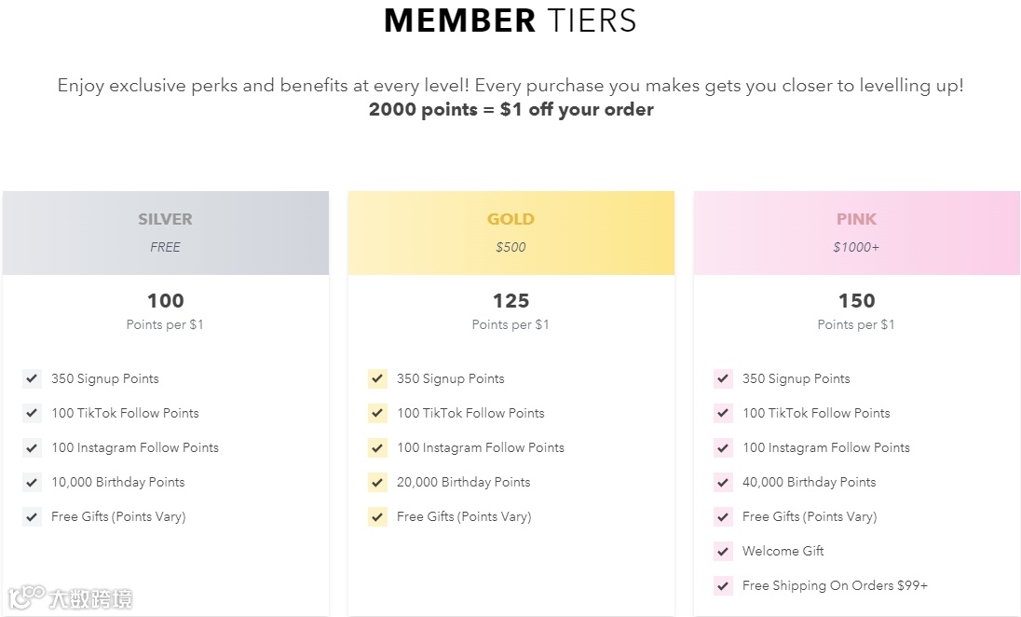
Task: Click Pink 40,000 Birthday Points checkmark
Action: pos(723,482)
